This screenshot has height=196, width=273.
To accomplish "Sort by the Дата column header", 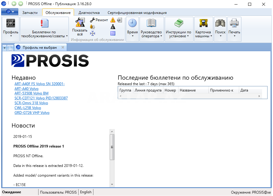I will point(250,90).
